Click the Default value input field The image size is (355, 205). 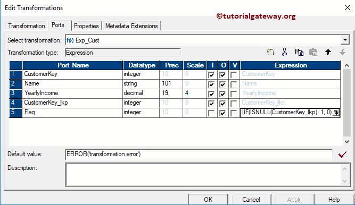pyautogui.click(x=199, y=155)
